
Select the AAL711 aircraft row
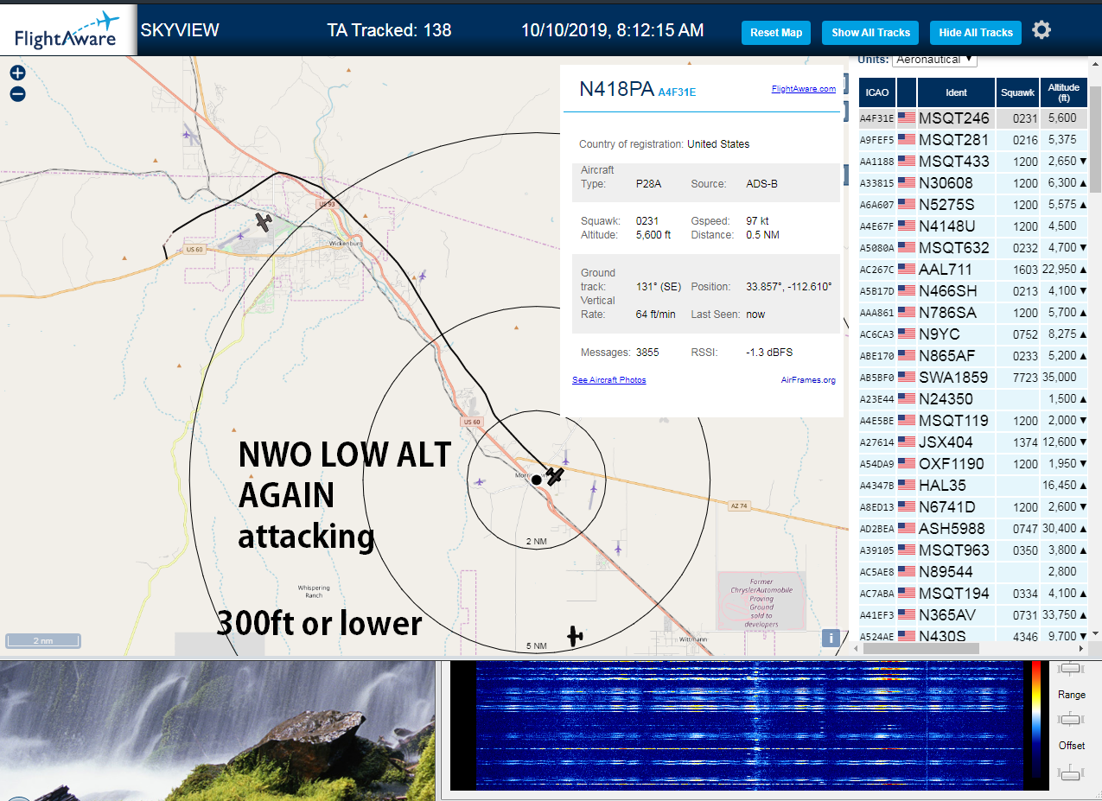[x=973, y=269]
